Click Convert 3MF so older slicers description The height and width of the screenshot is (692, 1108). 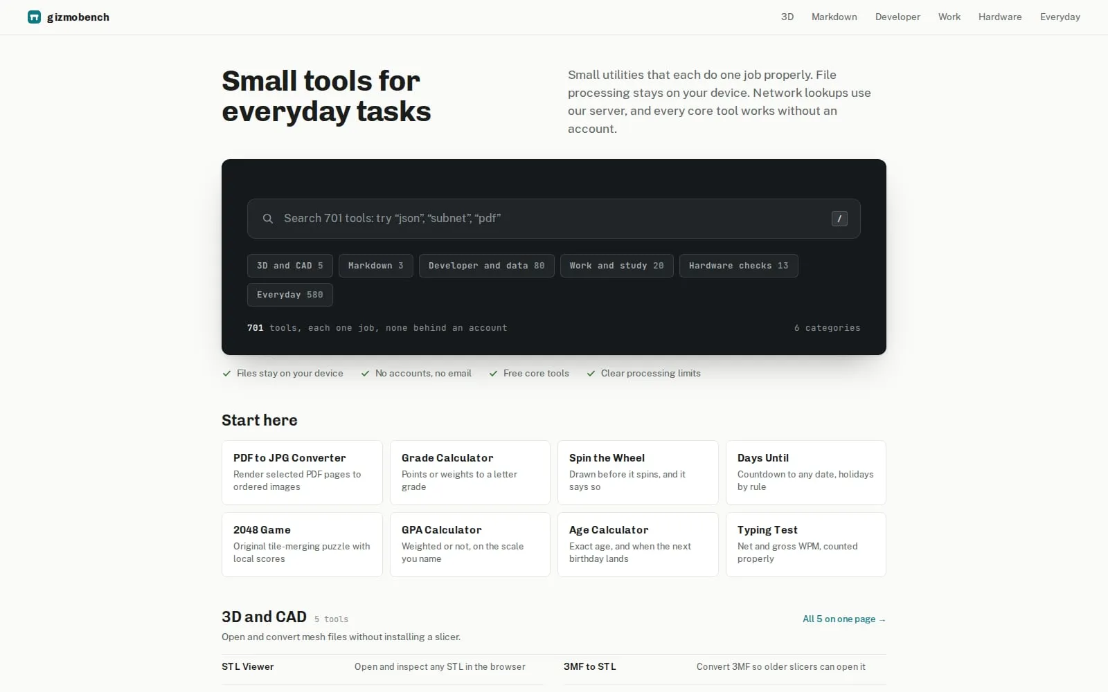click(x=781, y=667)
